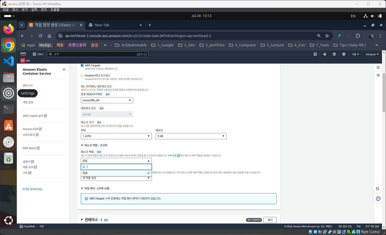Open the info panel icon on right edge
This screenshot has height=235, width=386.
point(378,67)
